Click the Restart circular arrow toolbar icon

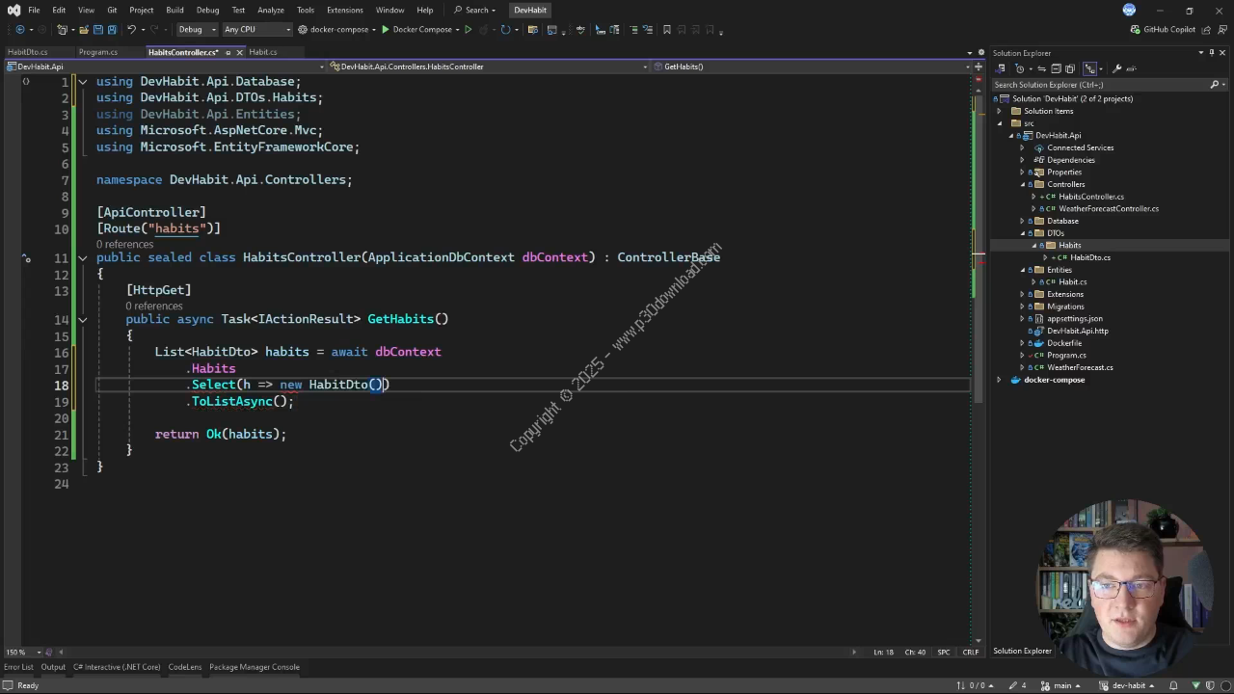point(505,30)
